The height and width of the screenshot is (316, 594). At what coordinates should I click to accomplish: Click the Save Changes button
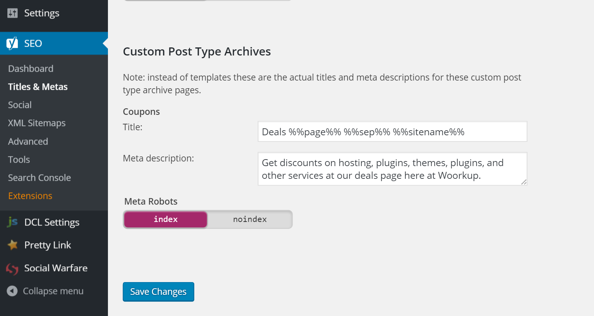point(158,292)
